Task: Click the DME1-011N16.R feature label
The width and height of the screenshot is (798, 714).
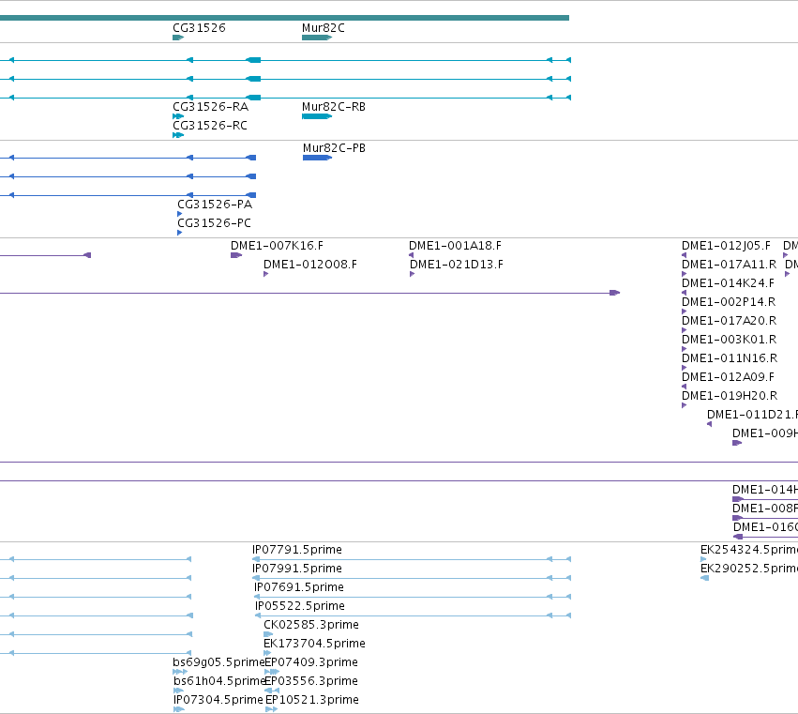Action: click(730, 359)
